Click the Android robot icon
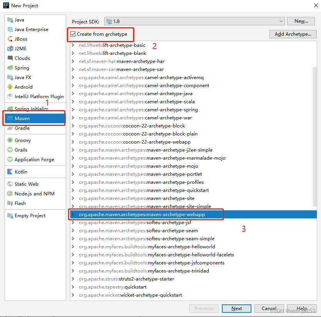 [x=10, y=87]
